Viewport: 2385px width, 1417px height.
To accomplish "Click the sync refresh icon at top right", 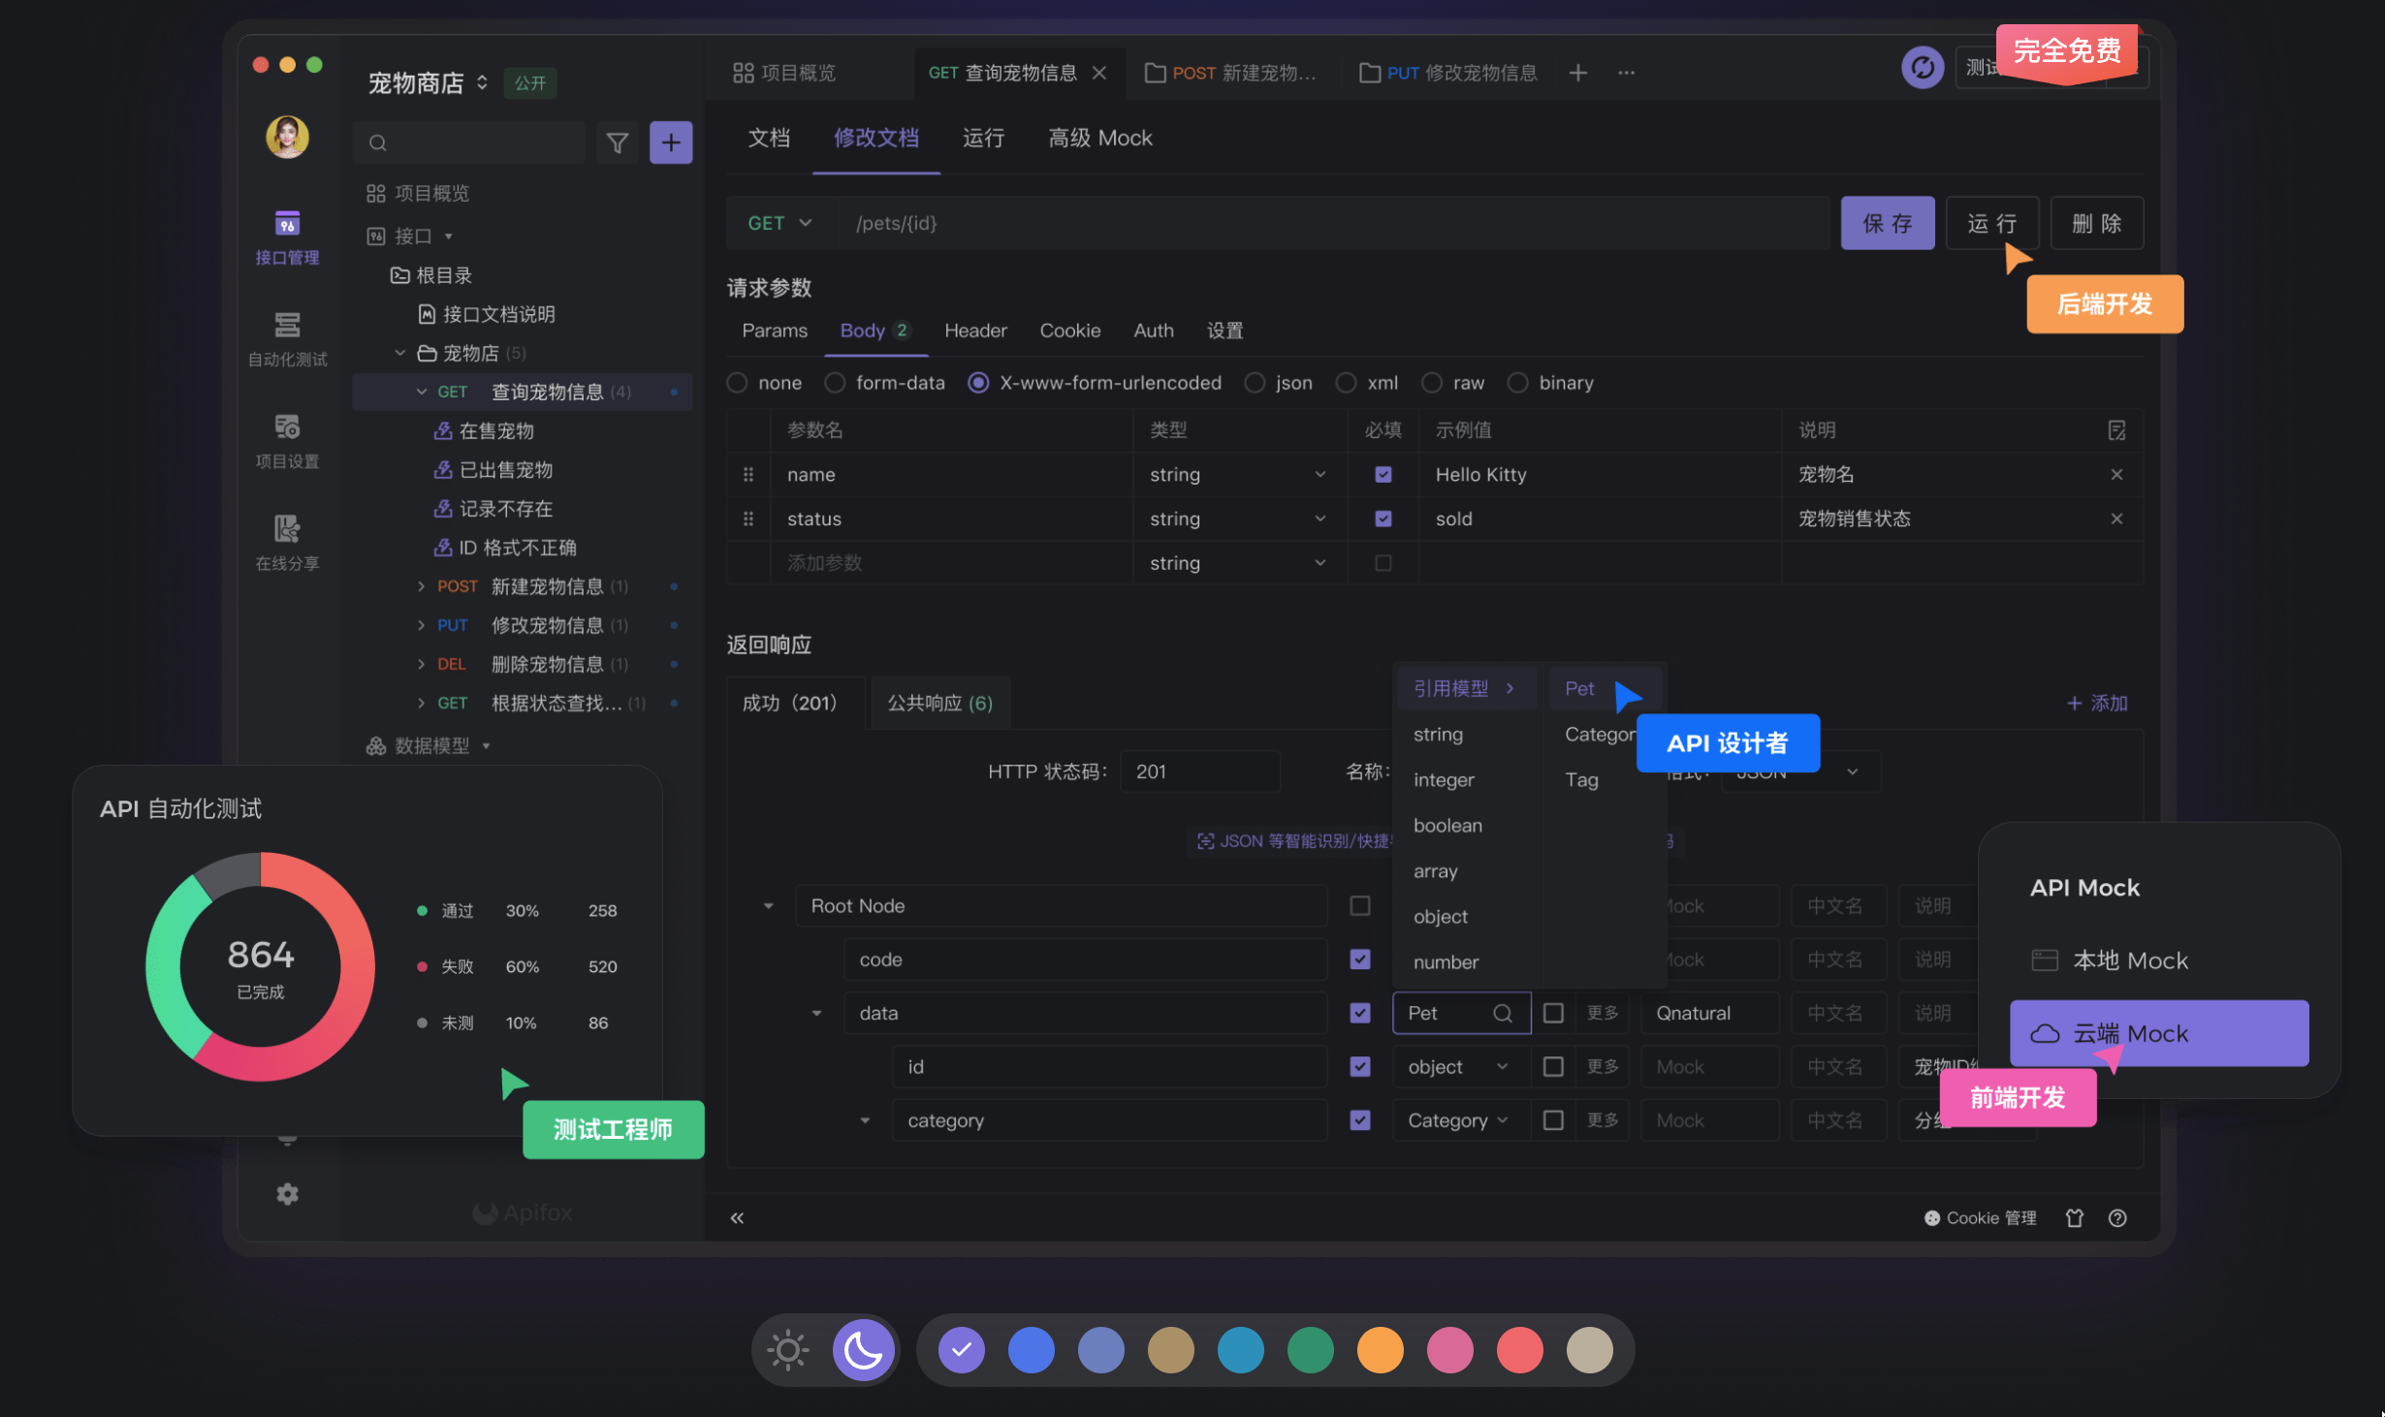I will click(1923, 67).
